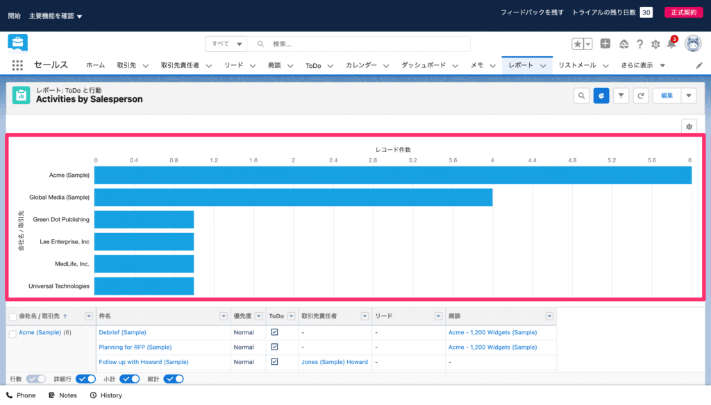Expand the 主要機能を確認 dropdown
This screenshot has height=405, width=711.
[x=56, y=16]
